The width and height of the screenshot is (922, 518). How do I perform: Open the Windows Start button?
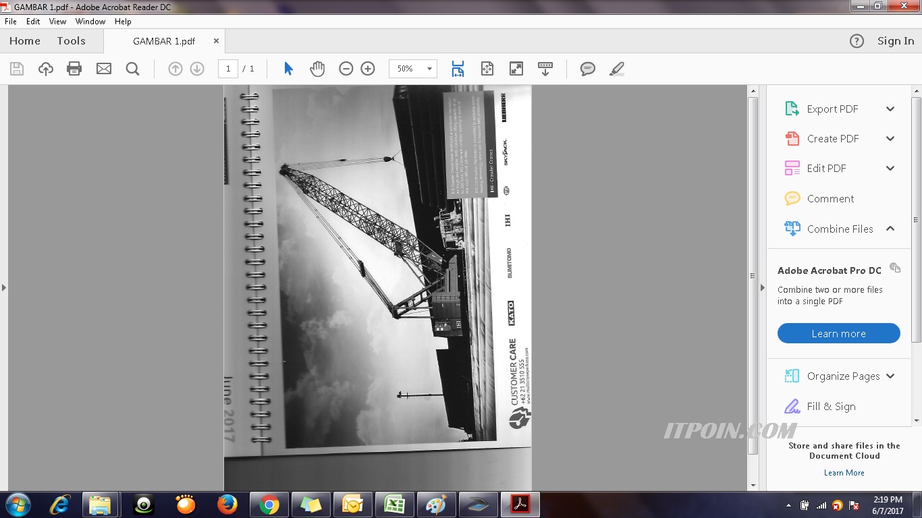click(x=18, y=505)
